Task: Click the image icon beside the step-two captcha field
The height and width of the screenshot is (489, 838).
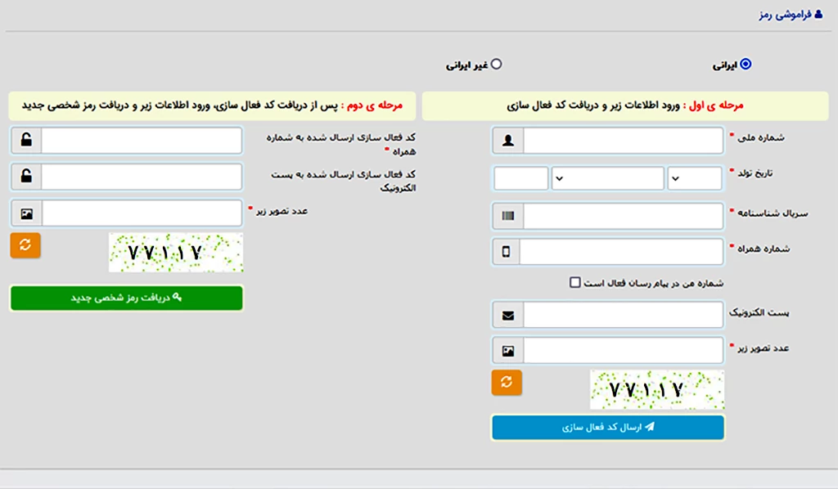Action: pyautogui.click(x=27, y=213)
